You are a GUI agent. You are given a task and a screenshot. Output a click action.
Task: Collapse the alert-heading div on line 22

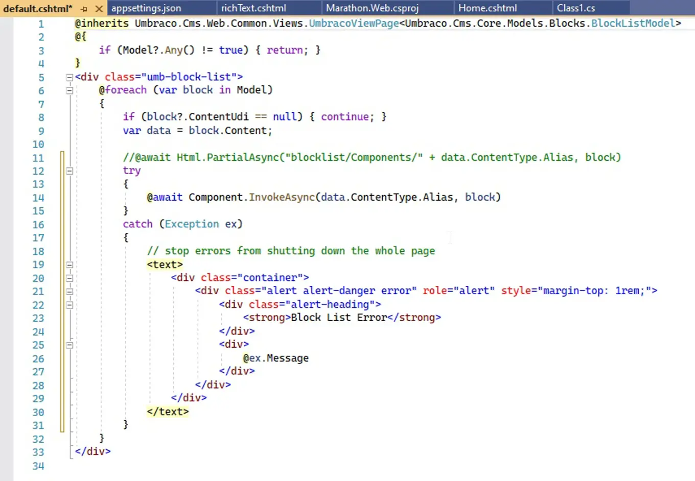point(69,305)
